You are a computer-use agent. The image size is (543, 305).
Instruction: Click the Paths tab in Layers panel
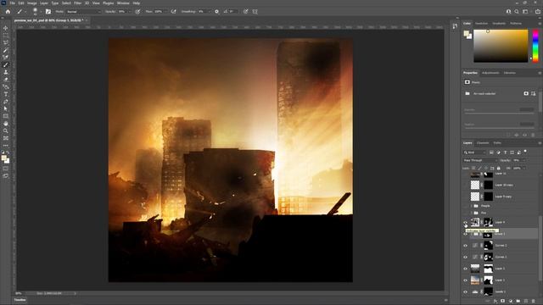coord(497,143)
